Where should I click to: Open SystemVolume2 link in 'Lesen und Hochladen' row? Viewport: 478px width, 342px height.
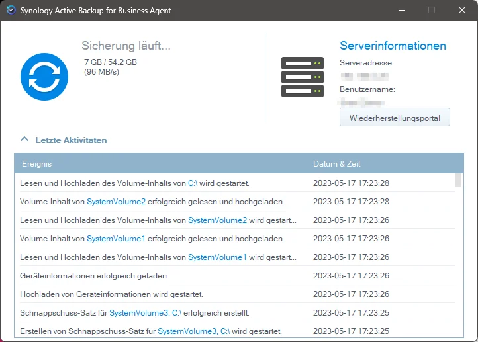tap(217, 220)
